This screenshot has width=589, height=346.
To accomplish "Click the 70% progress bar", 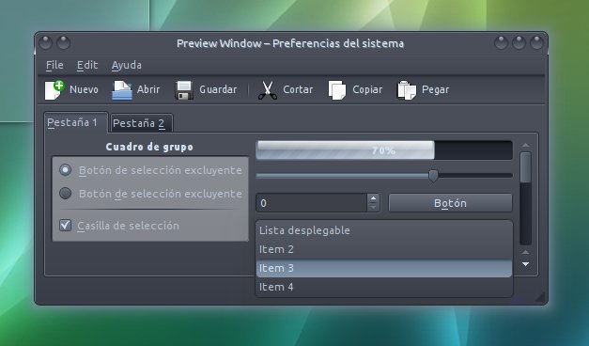I will pyautogui.click(x=384, y=150).
